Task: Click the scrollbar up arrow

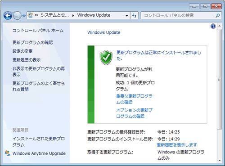Action: [220, 26]
